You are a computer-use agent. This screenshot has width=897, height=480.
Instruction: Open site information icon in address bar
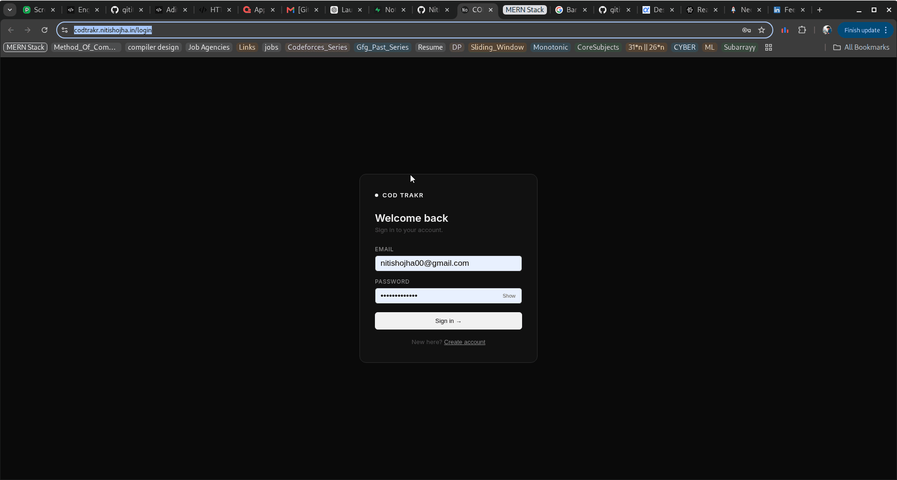(65, 30)
